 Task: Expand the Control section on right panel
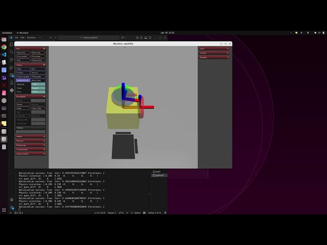(x=214, y=53)
